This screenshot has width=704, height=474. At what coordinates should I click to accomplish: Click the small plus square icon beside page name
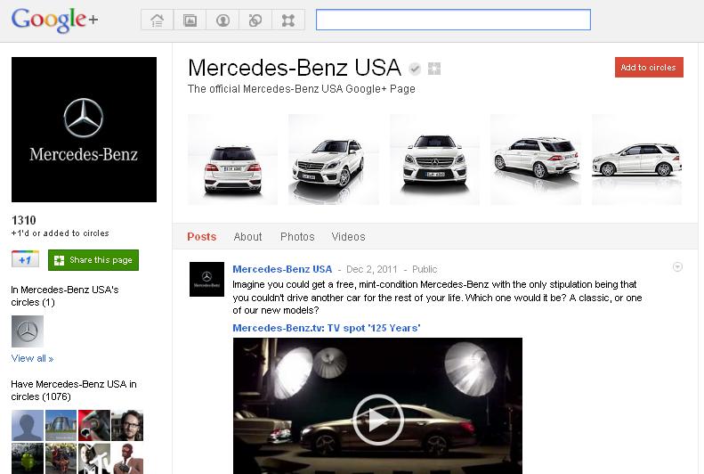434,69
